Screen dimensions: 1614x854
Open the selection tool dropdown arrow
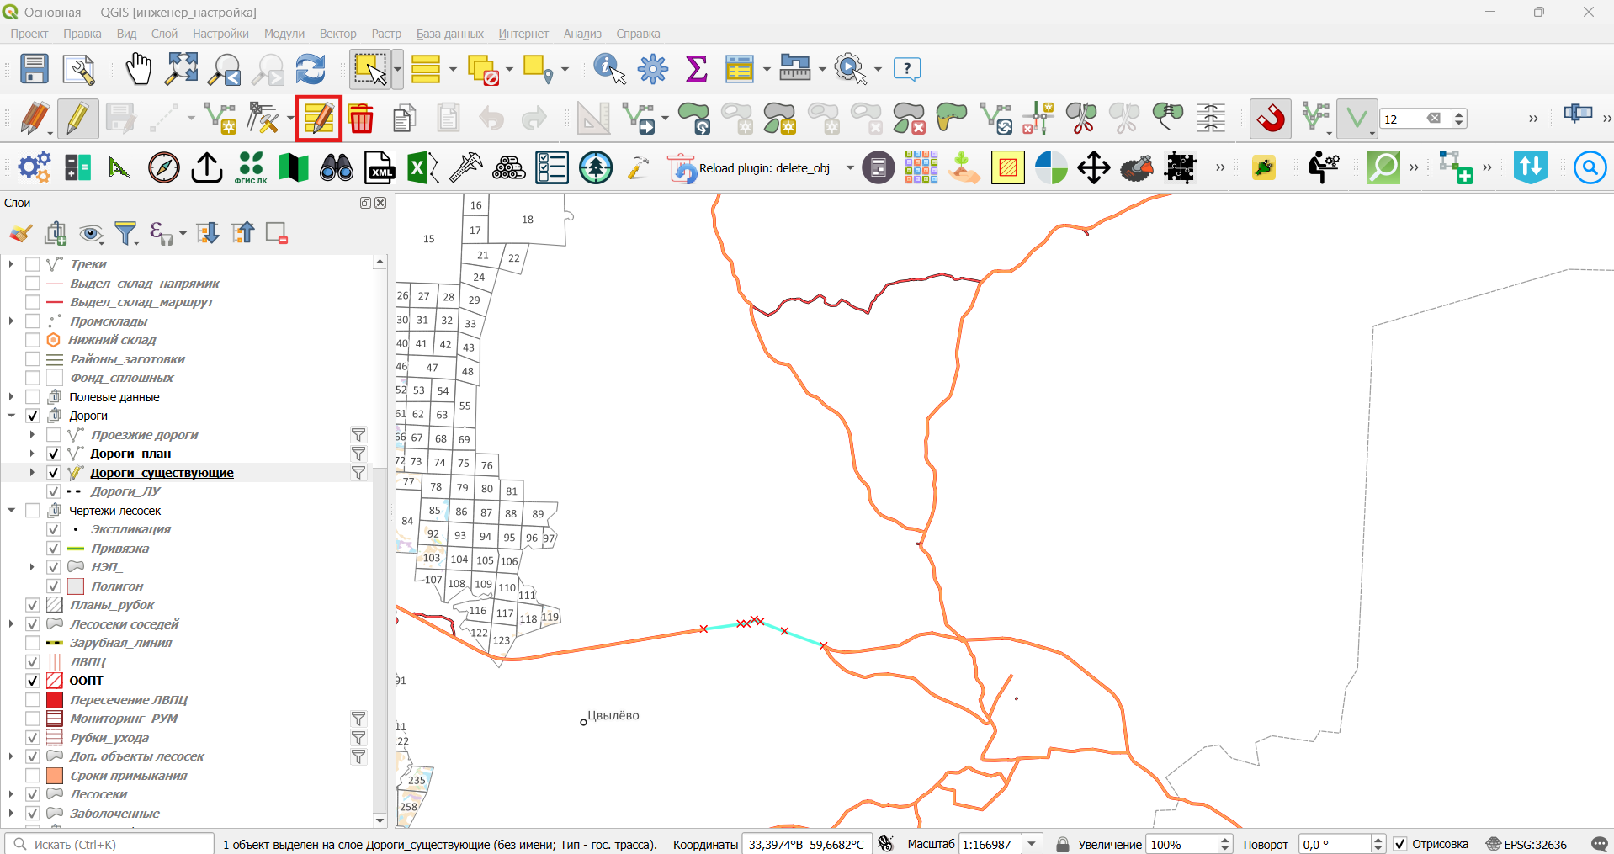point(397,69)
